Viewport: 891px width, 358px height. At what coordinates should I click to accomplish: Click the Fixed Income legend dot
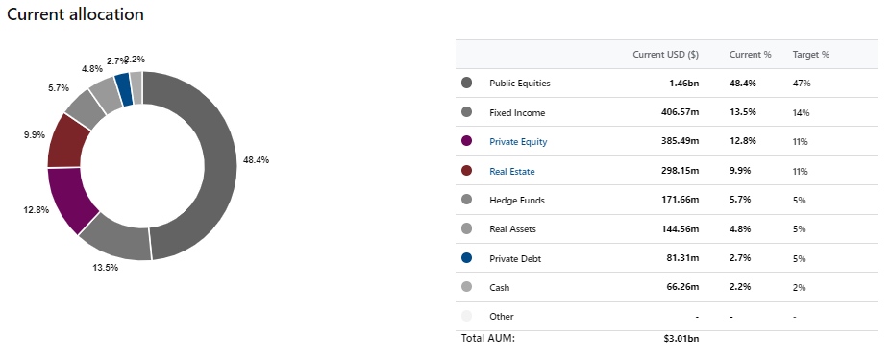[x=466, y=112]
